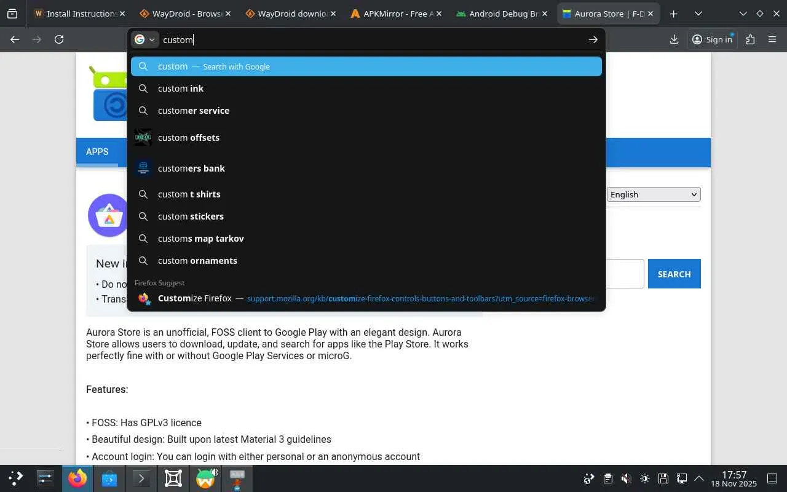This screenshot has height=492, width=787.
Task: Expand the hidden system tray icons arrow
Action: [699, 478]
